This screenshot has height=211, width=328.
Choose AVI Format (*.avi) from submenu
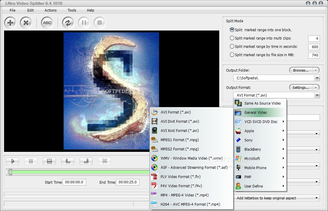tap(191, 112)
